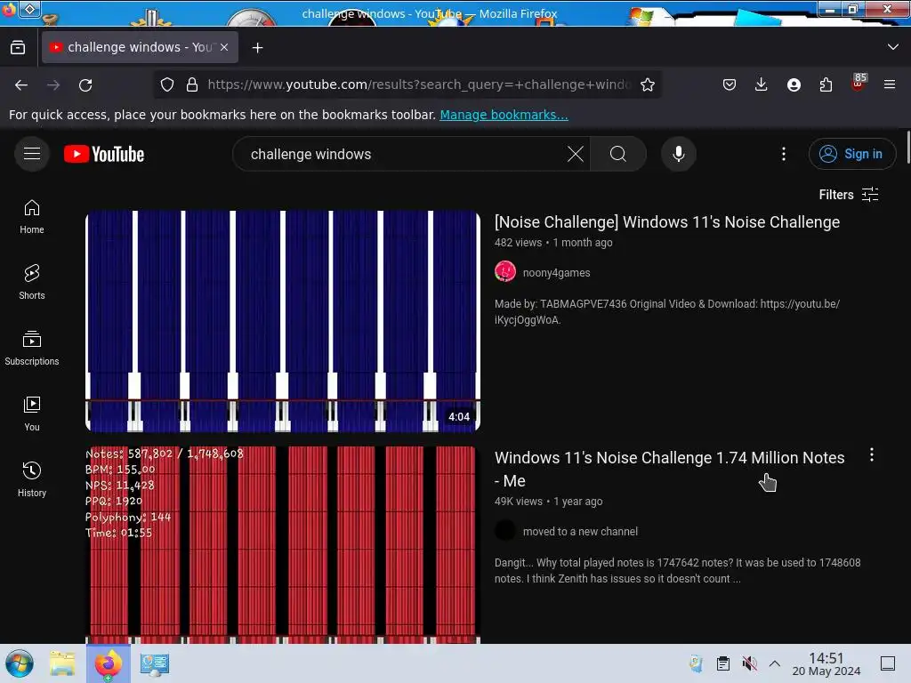The width and height of the screenshot is (911, 683).
Task: Open clipboard tray icon
Action: point(722,663)
